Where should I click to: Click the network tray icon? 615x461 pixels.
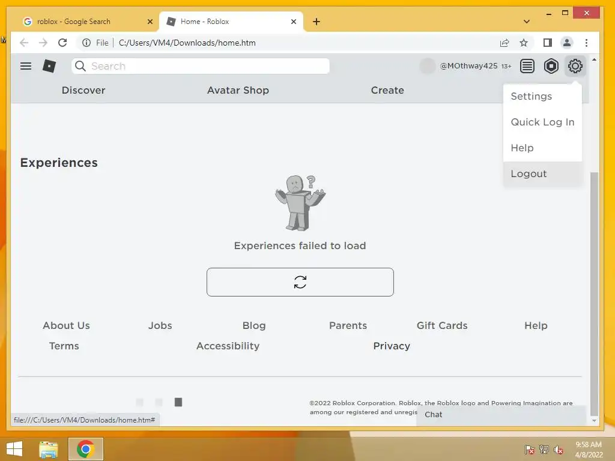pyautogui.click(x=544, y=449)
